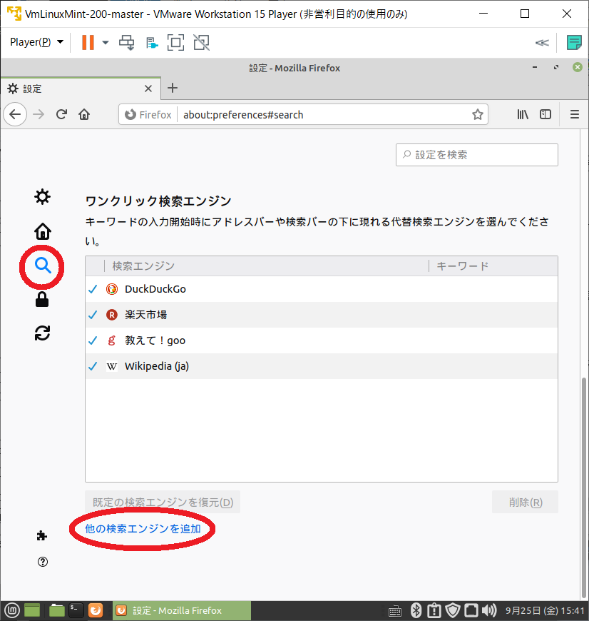Click the 検索エンジン column header

click(x=267, y=266)
